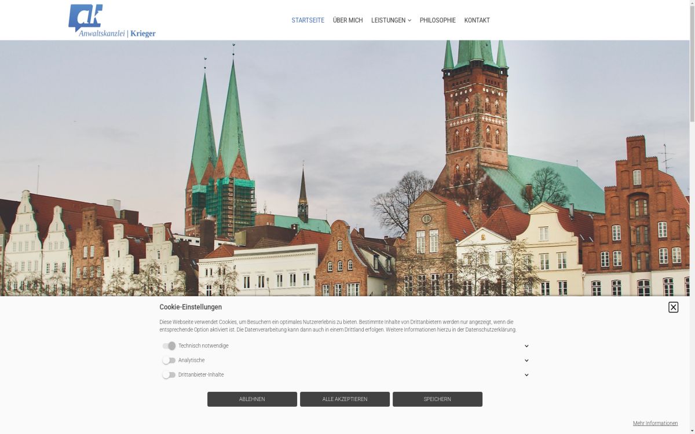Open the LEISTUNGEN dropdown menu

coord(391,20)
